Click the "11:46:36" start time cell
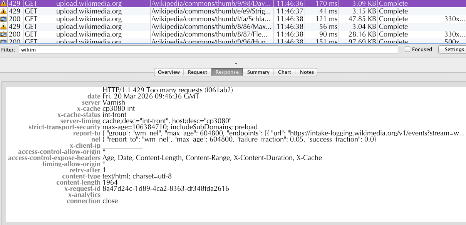Viewport: 466px width, 225px height. pyautogui.click(x=290, y=3)
